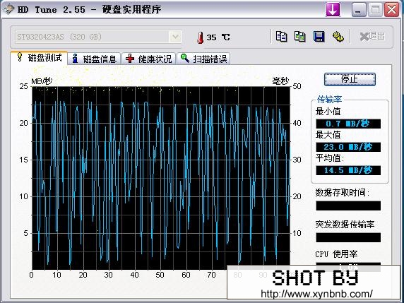Click the copy screenshot to clipboard icon
This screenshot has width=404, height=303.
[300, 37]
